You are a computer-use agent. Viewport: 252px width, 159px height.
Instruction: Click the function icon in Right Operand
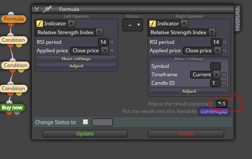tap(152, 24)
